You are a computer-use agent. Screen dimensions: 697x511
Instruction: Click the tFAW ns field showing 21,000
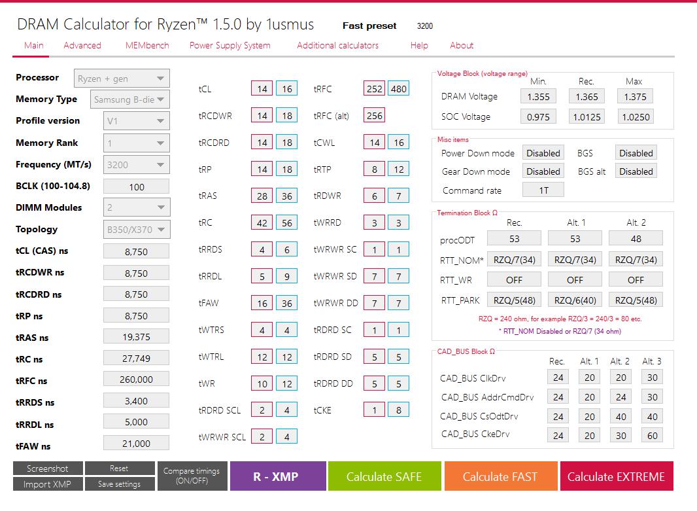point(137,444)
